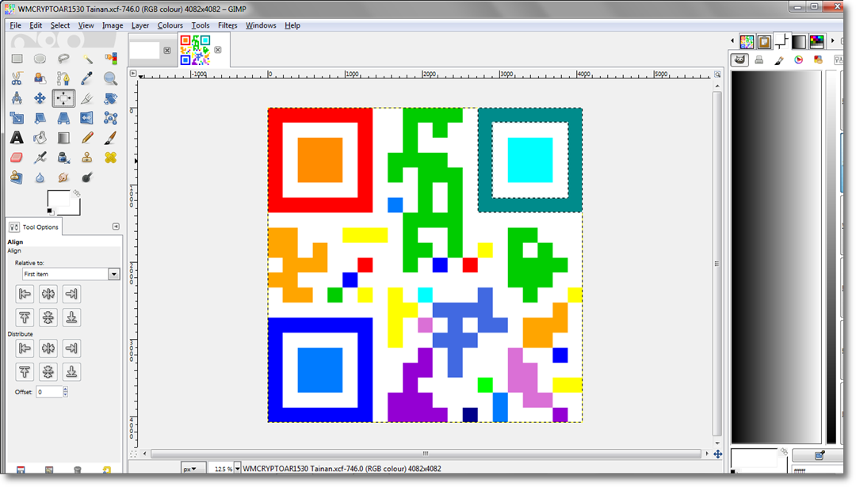Screen dimensions: 856x487
Task: Switch to the Tool Options tab
Action: 34,226
